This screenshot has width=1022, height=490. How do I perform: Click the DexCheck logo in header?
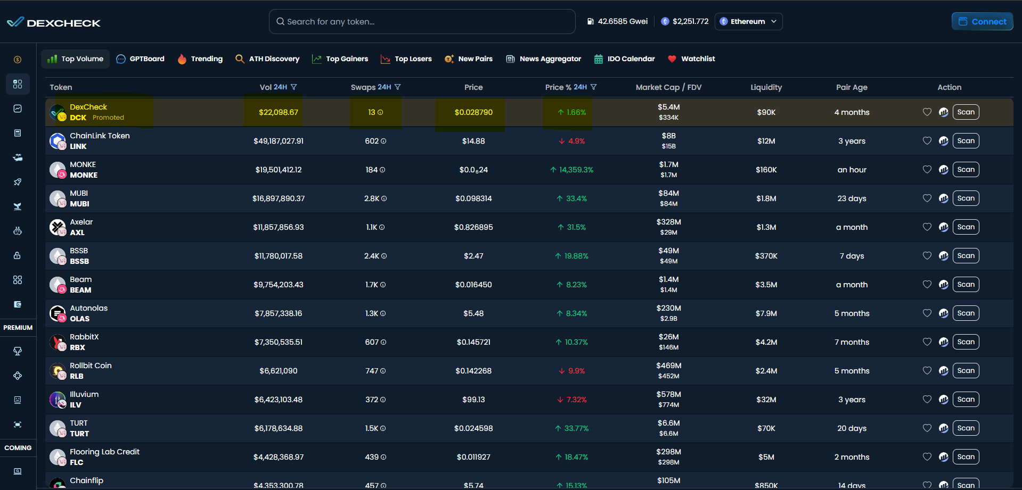coord(53,22)
